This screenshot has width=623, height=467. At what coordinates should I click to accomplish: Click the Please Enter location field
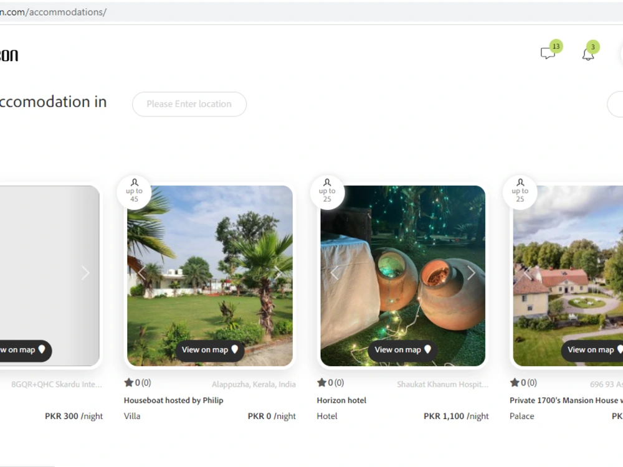coord(189,104)
